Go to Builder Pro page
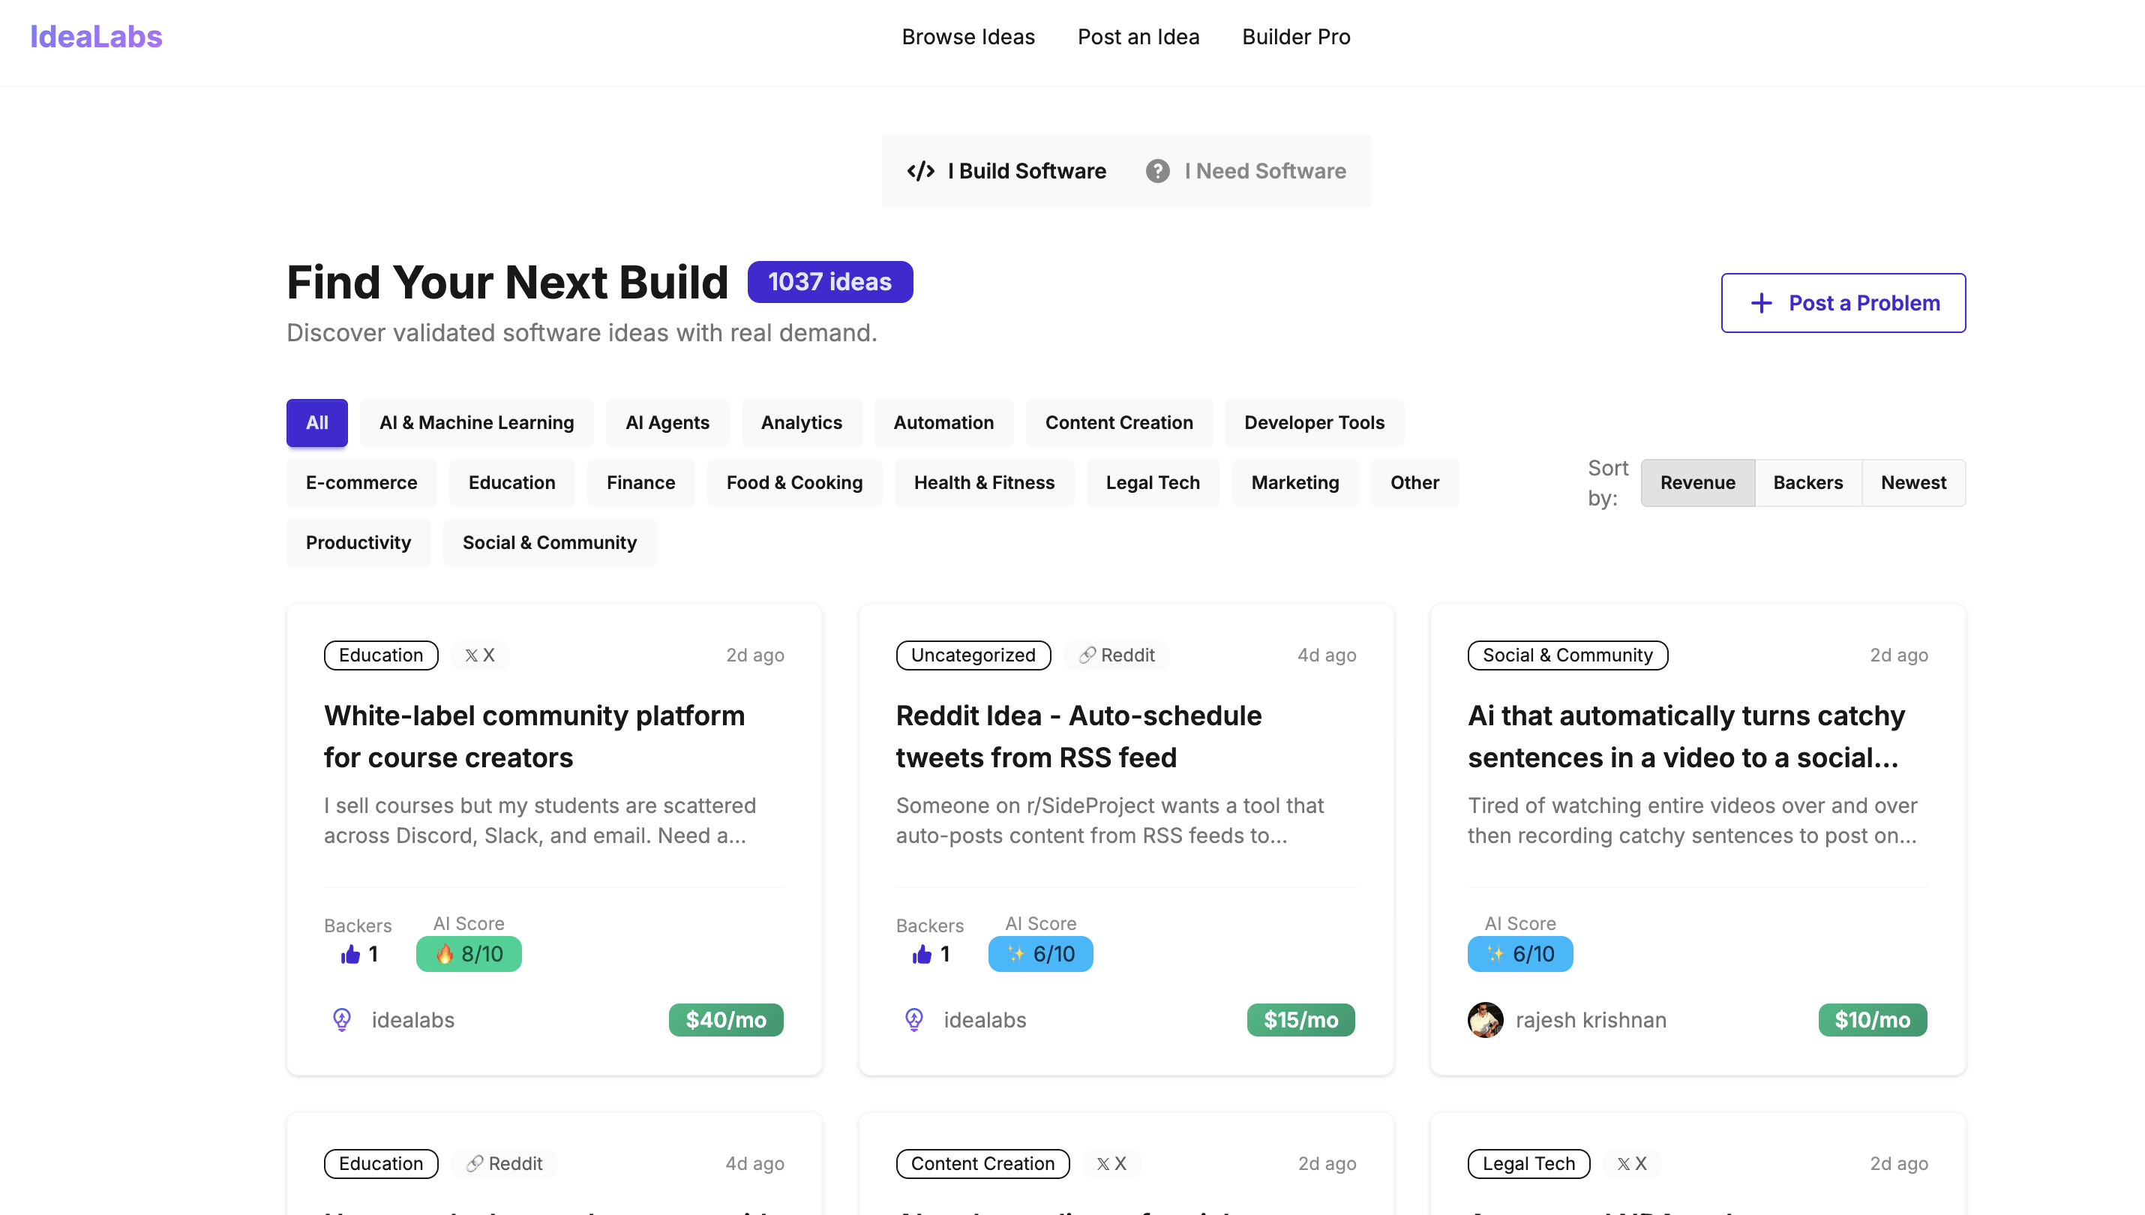The width and height of the screenshot is (2145, 1215). pos(1294,37)
